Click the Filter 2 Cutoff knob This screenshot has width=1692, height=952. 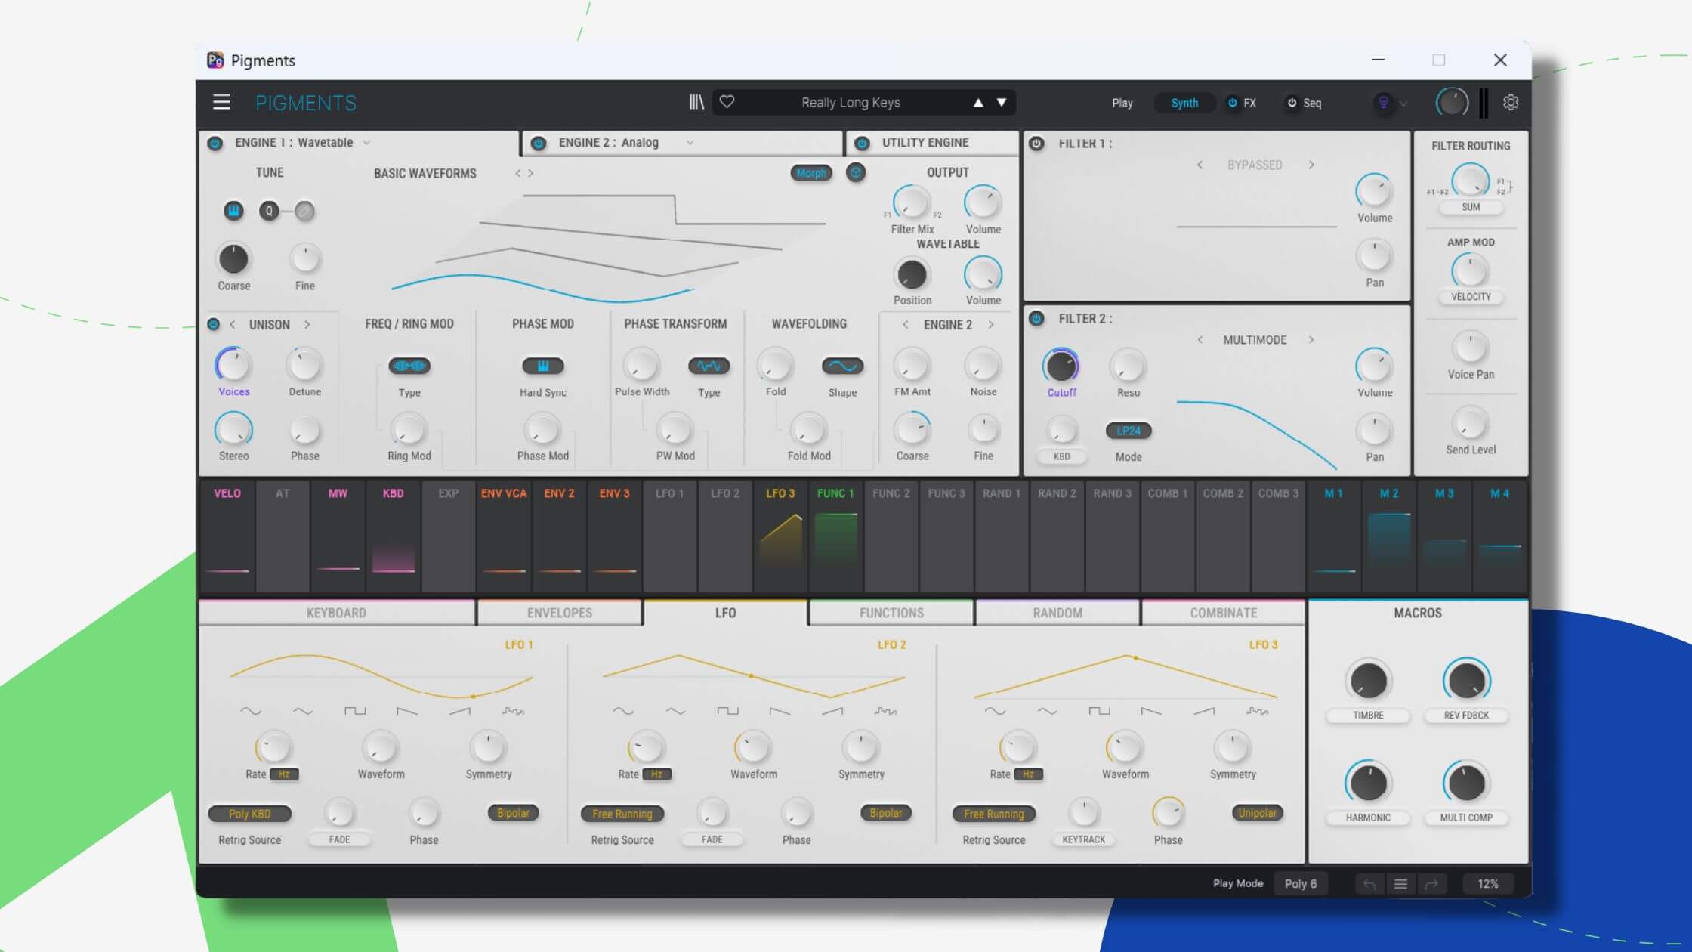[x=1061, y=366]
